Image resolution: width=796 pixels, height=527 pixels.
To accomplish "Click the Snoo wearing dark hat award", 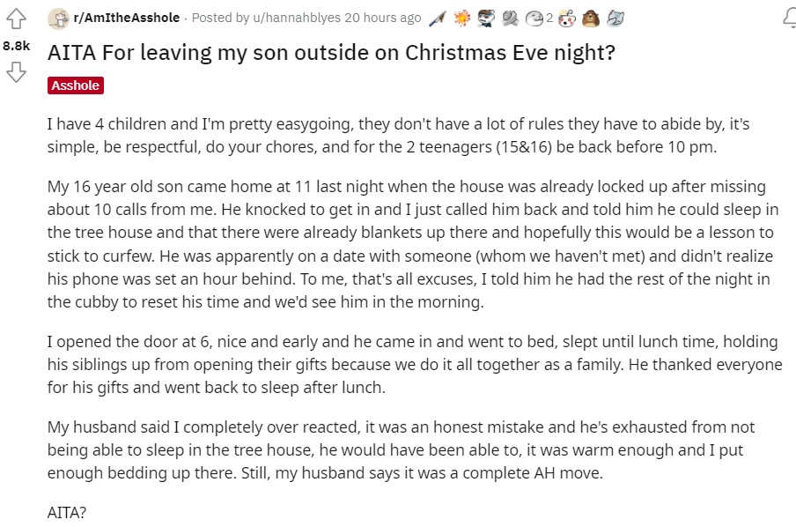I will 487,18.
